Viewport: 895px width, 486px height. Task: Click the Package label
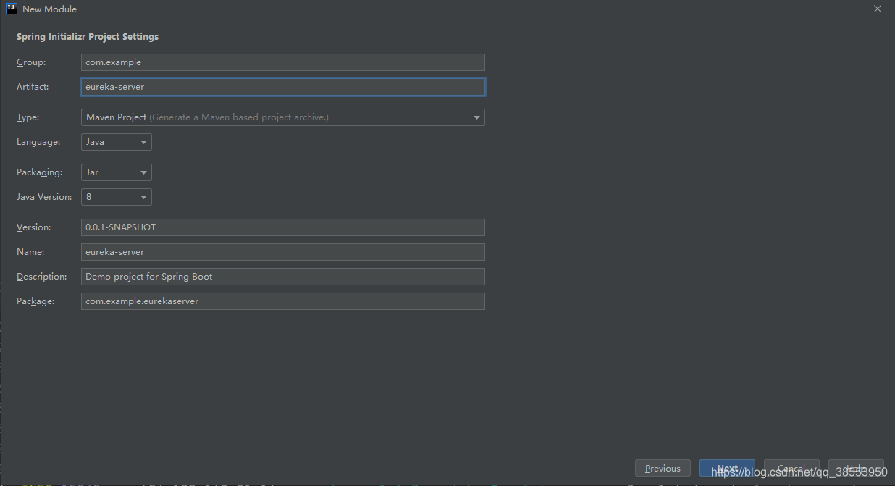coord(35,301)
